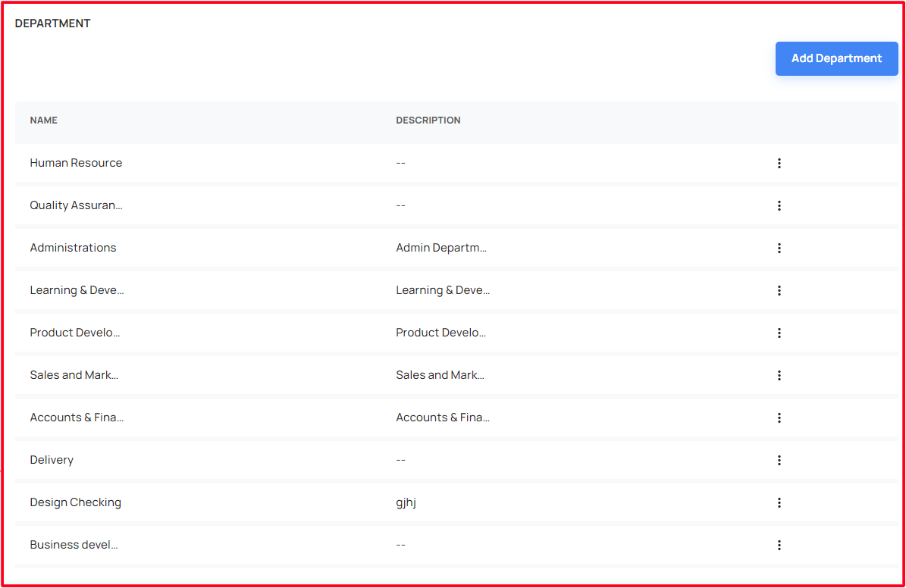Open the Business development row kebab menu
906x588 pixels.
pyautogui.click(x=779, y=546)
